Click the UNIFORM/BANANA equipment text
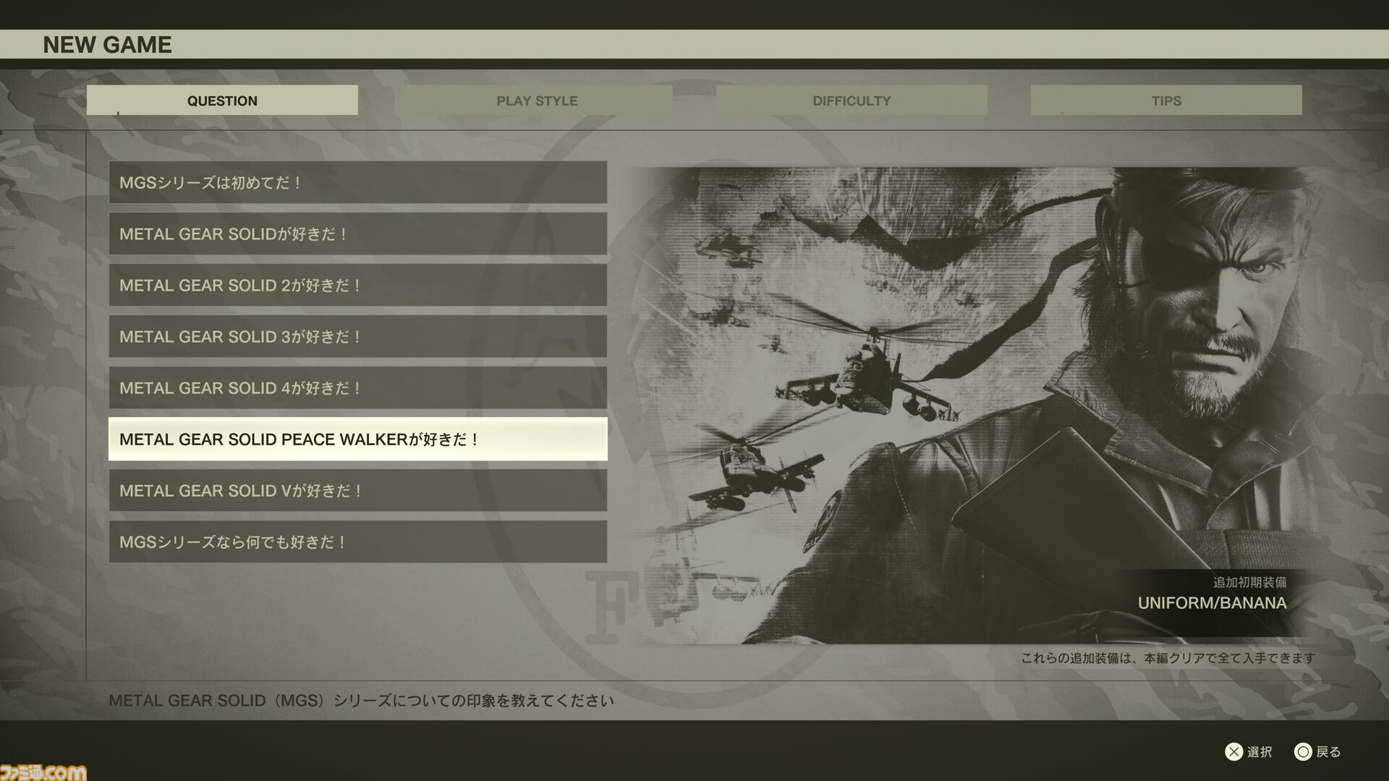 pyautogui.click(x=1212, y=603)
